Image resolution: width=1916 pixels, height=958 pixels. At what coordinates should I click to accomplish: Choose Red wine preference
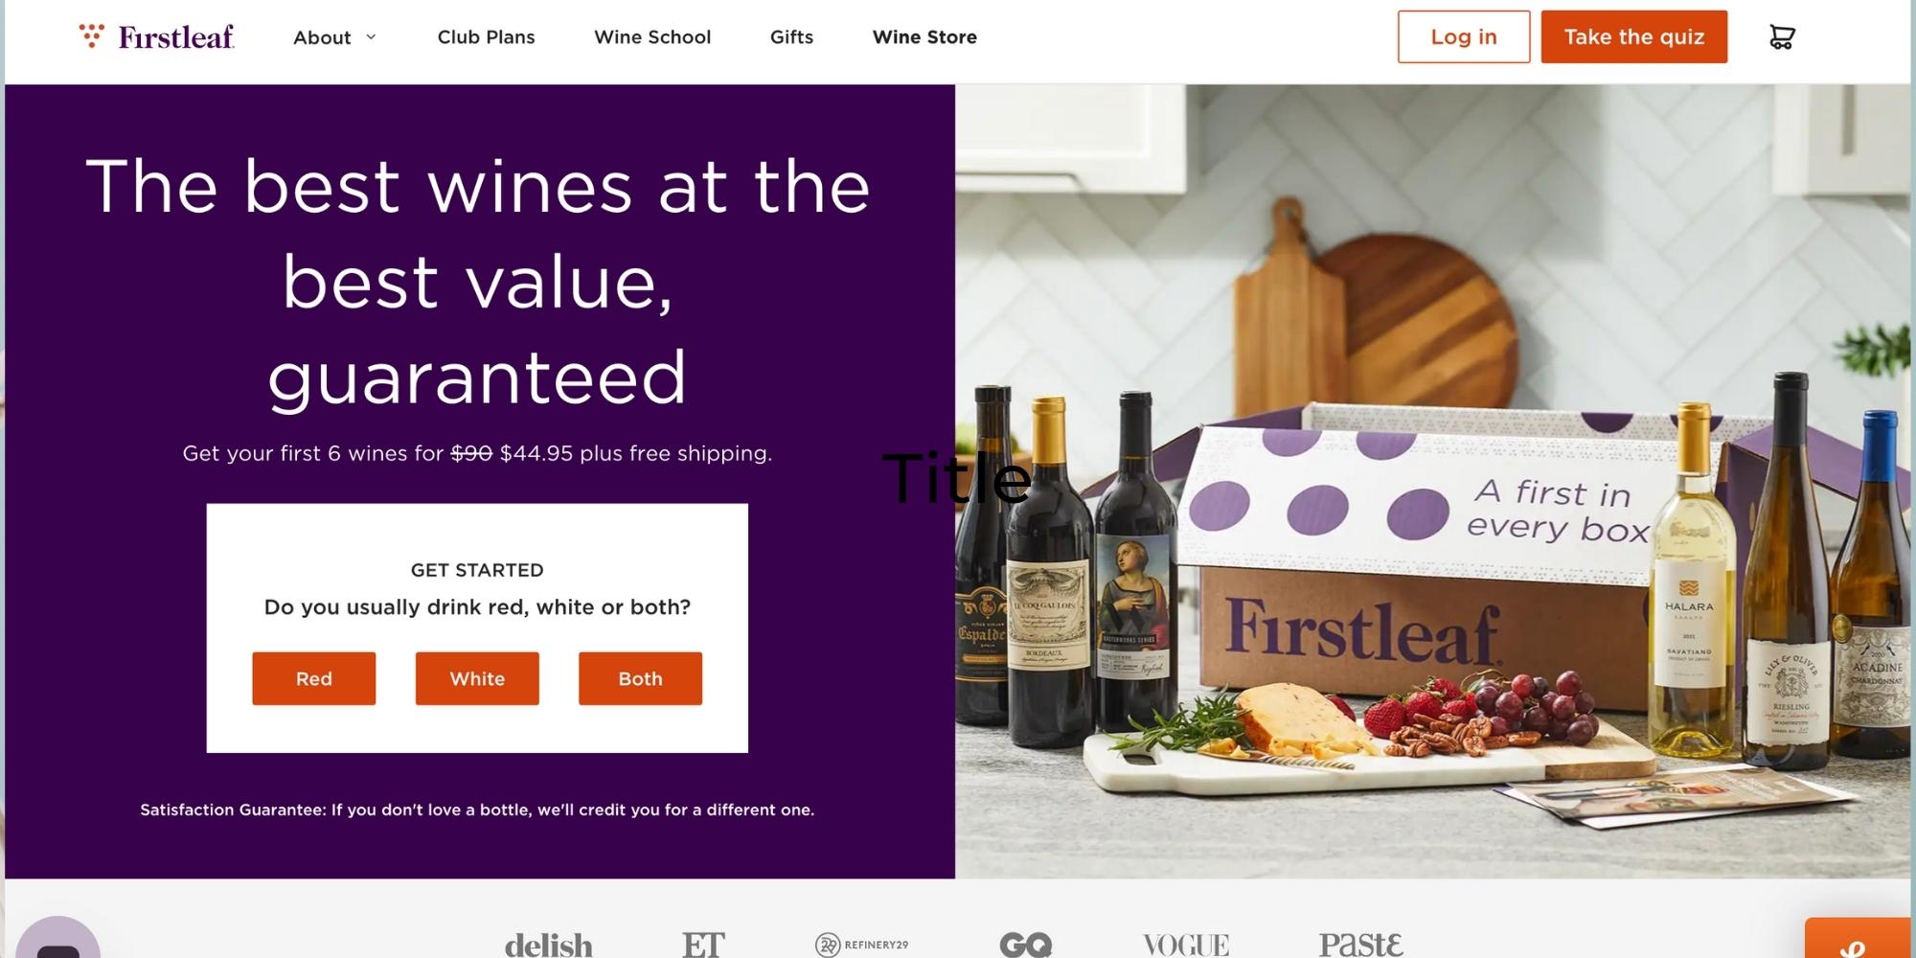(314, 678)
